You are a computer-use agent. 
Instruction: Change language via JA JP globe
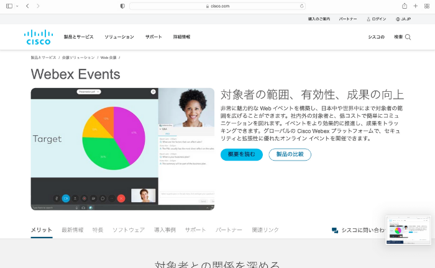coord(403,19)
